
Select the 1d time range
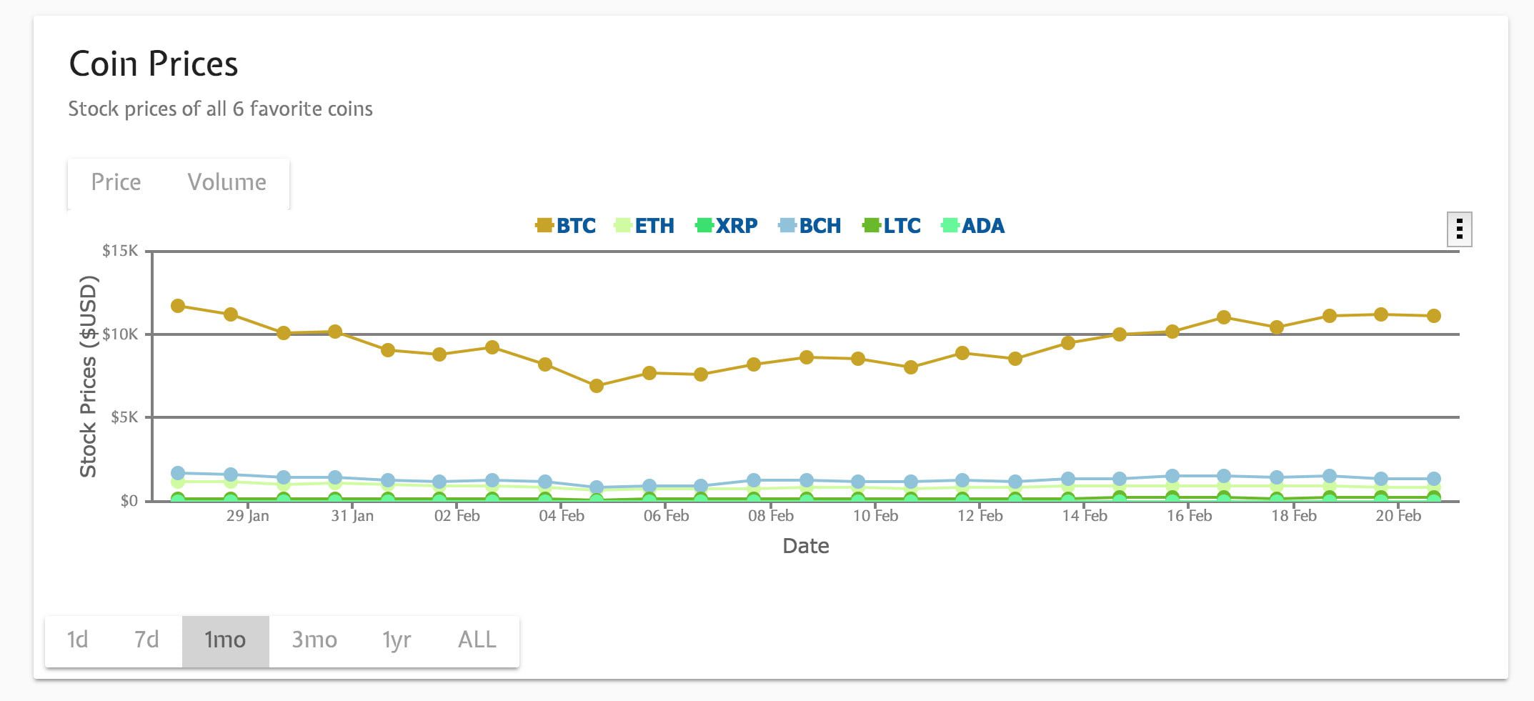click(77, 640)
